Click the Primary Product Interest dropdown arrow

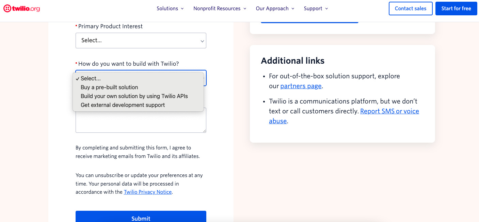coord(202,41)
